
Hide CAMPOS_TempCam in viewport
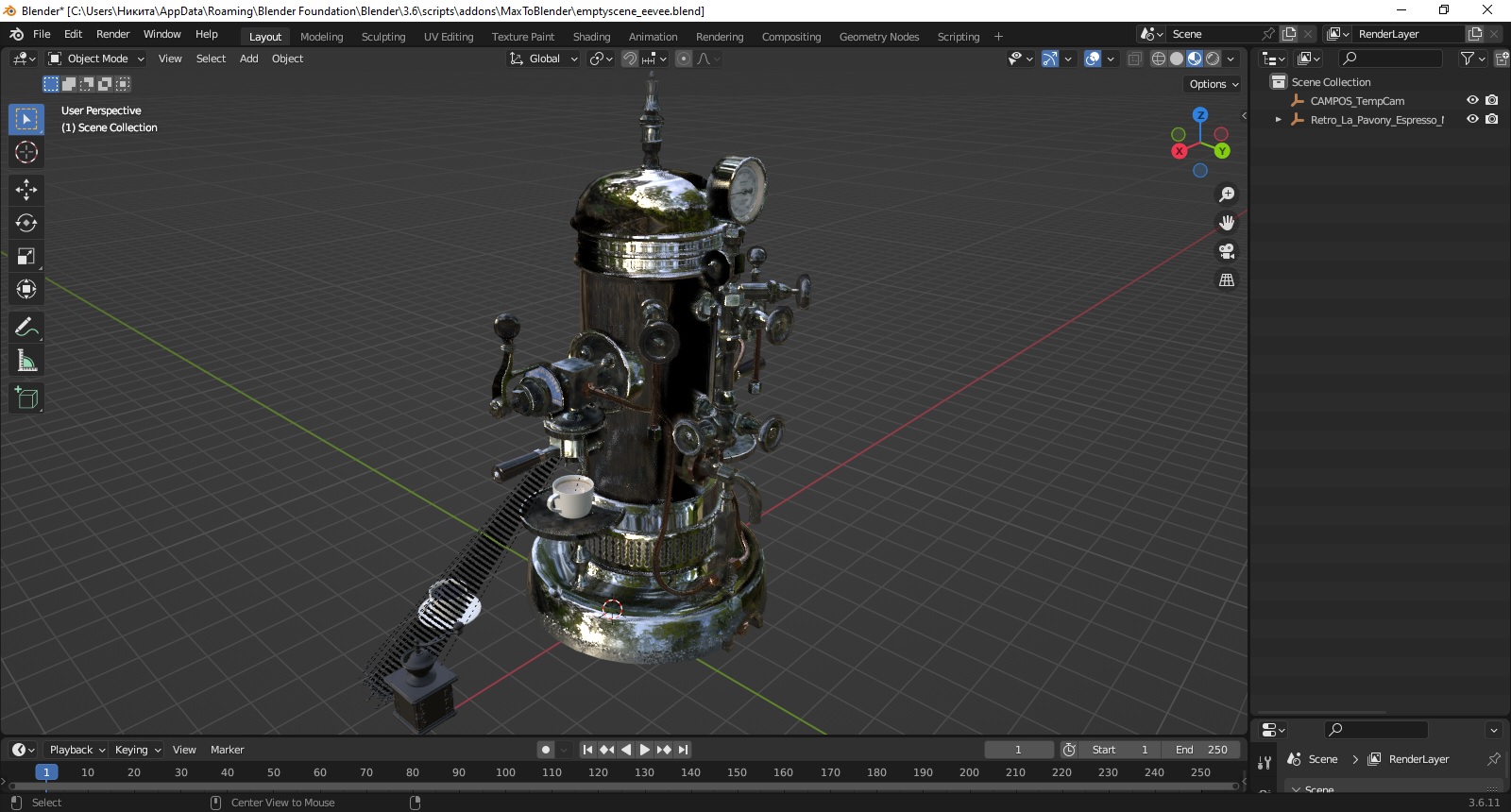[x=1472, y=100]
